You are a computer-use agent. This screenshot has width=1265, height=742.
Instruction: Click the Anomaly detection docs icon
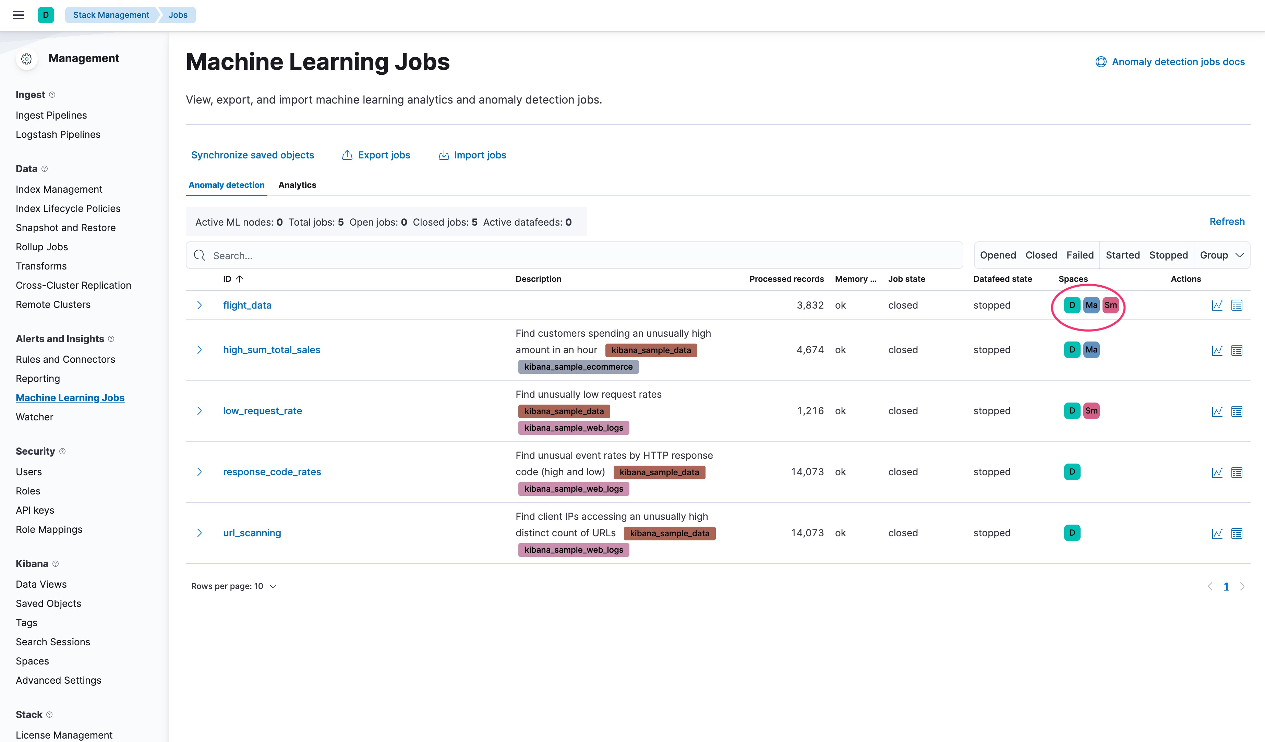pyautogui.click(x=1101, y=61)
